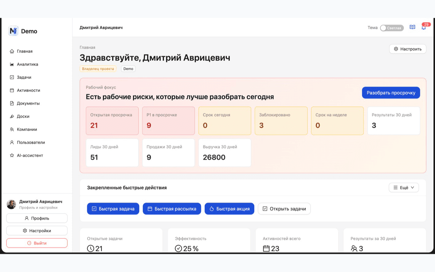This screenshot has height=272, width=435.
Task: Open the Заблокировано card showing 3
Action: tap(281, 121)
